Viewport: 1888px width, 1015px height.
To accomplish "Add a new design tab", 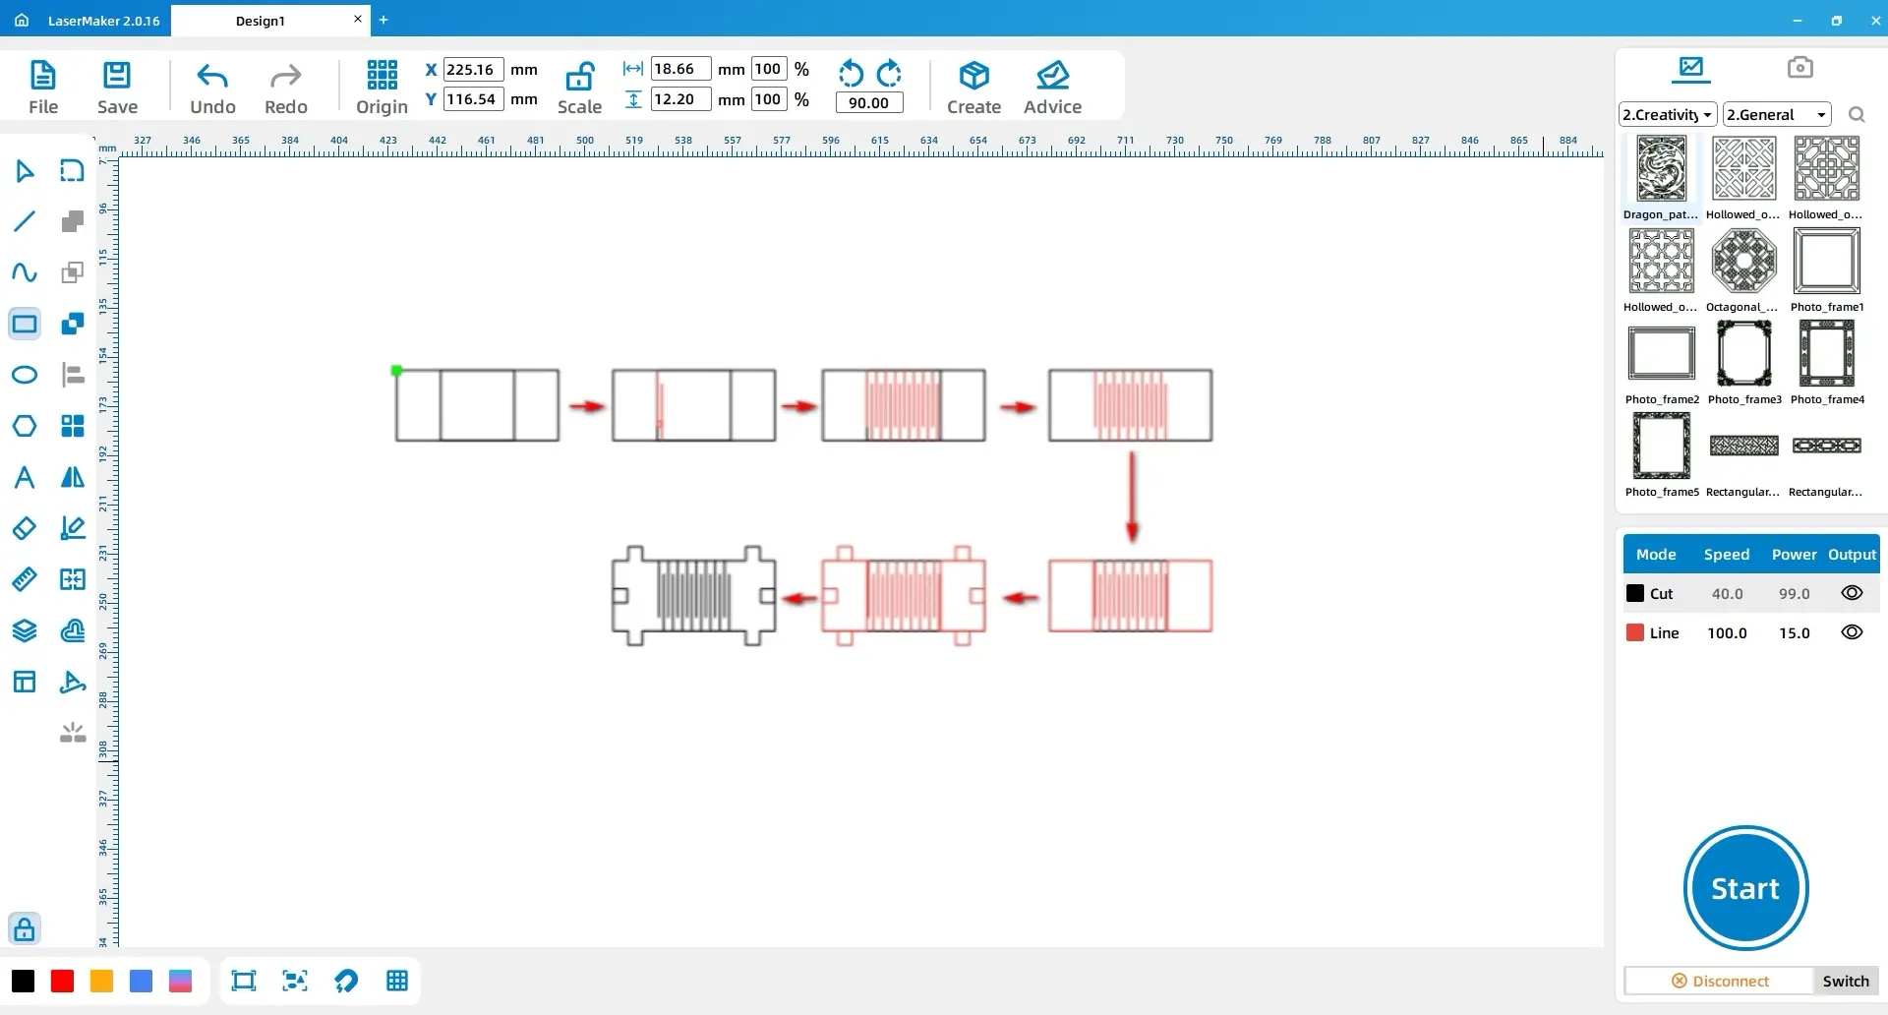I will [383, 20].
